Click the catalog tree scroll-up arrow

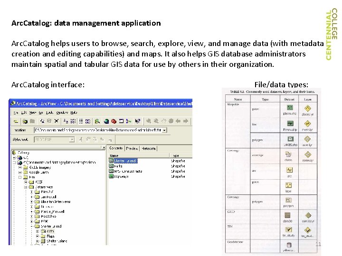(104, 148)
